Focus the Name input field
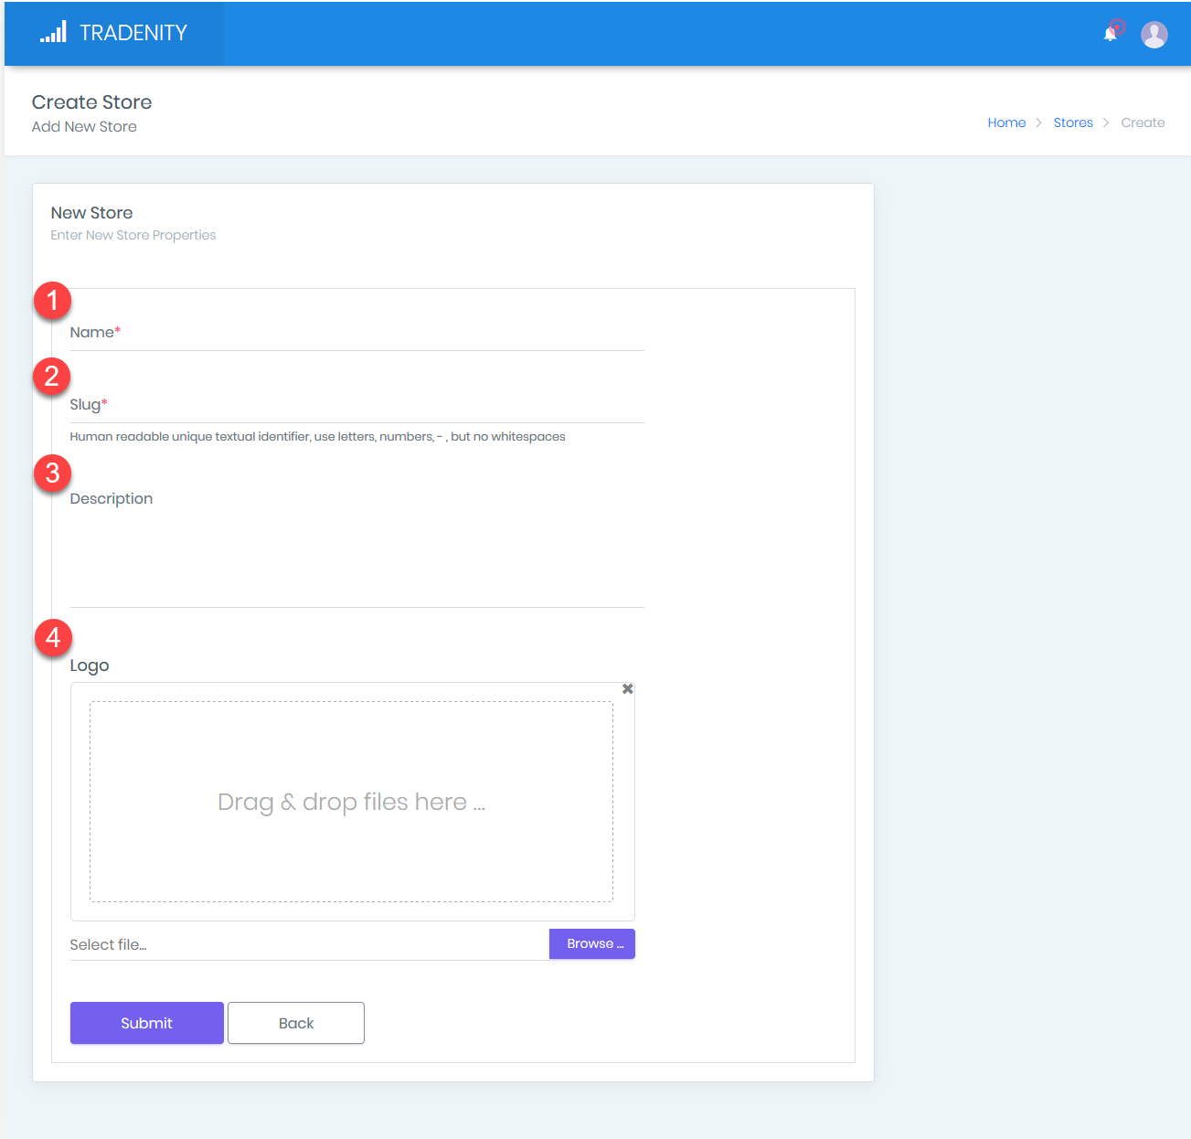The image size is (1191, 1139). (356, 333)
